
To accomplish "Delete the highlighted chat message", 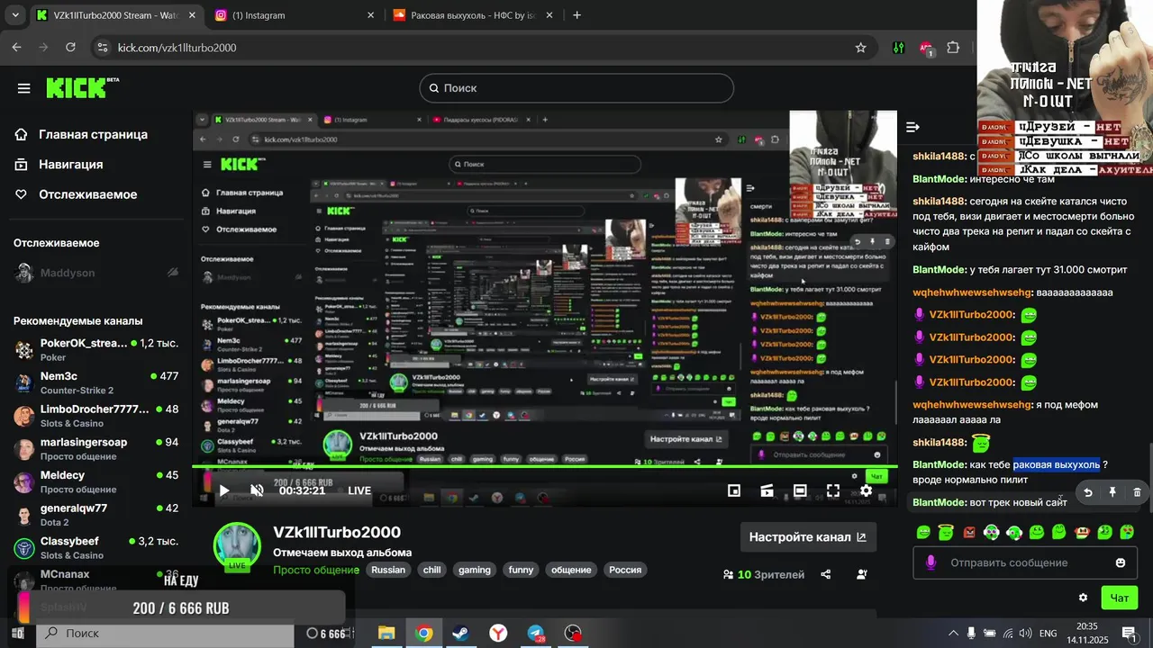I will click(x=1137, y=492).
